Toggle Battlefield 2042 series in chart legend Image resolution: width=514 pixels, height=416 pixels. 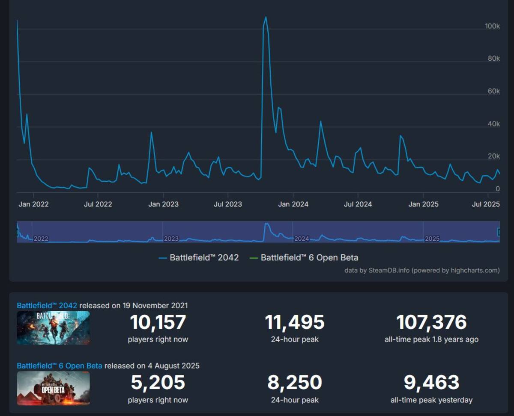(198, 258)
